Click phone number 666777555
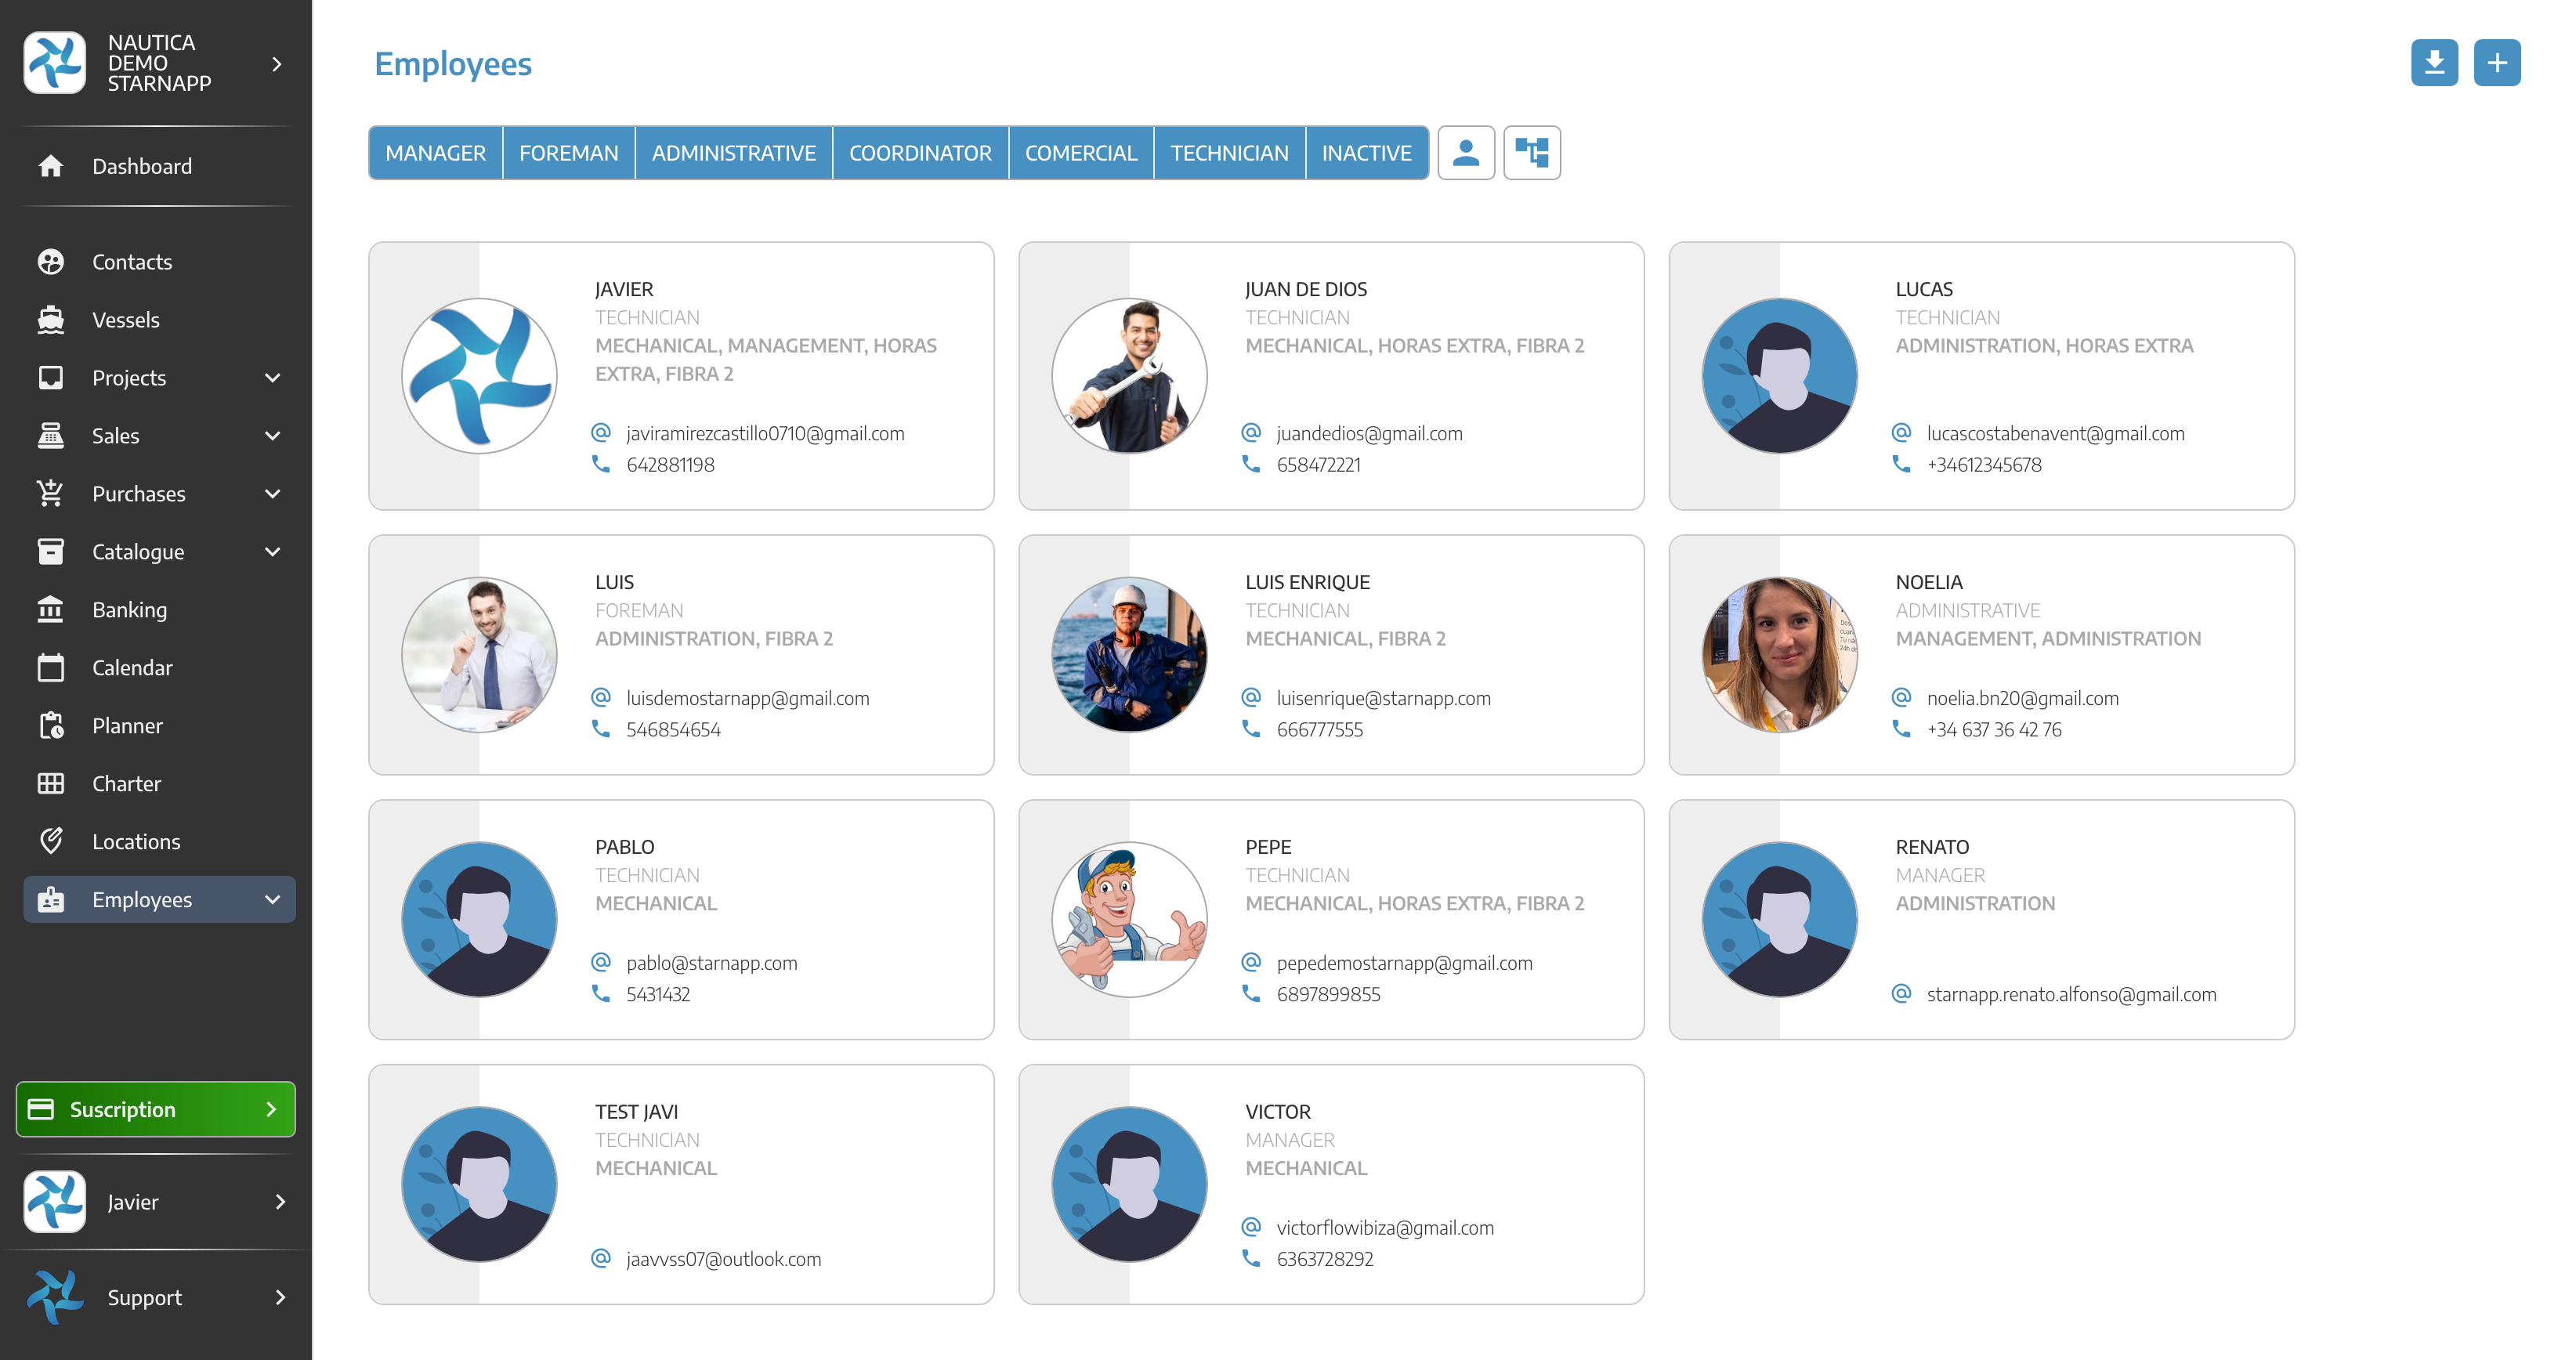Screen dimensions: 2576x1360 1320,729
